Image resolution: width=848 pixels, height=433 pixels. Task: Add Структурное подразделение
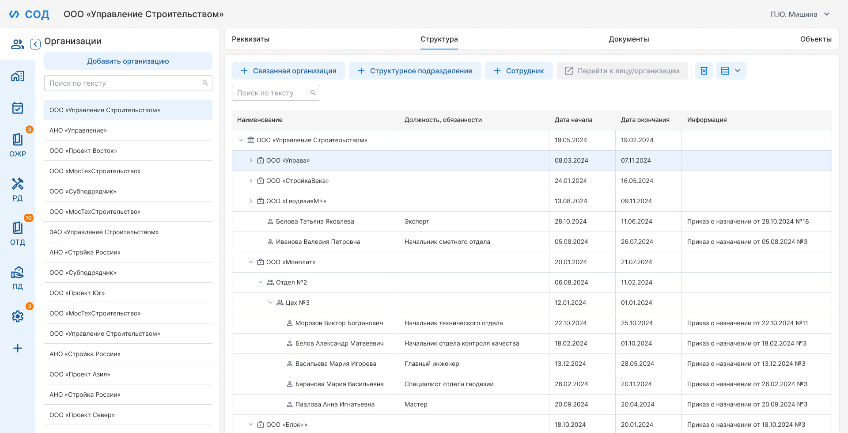coord(415,71)
